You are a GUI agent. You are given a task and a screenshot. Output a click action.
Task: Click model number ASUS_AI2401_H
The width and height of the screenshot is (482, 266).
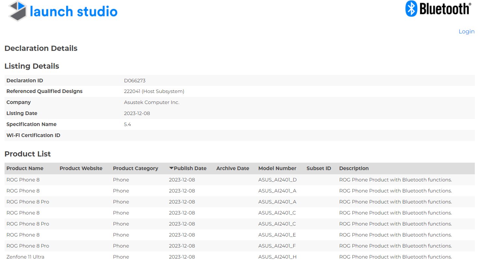[277, 257]
